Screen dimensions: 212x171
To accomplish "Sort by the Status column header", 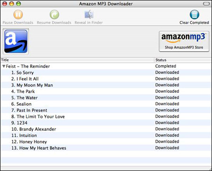I will [183, 60].
